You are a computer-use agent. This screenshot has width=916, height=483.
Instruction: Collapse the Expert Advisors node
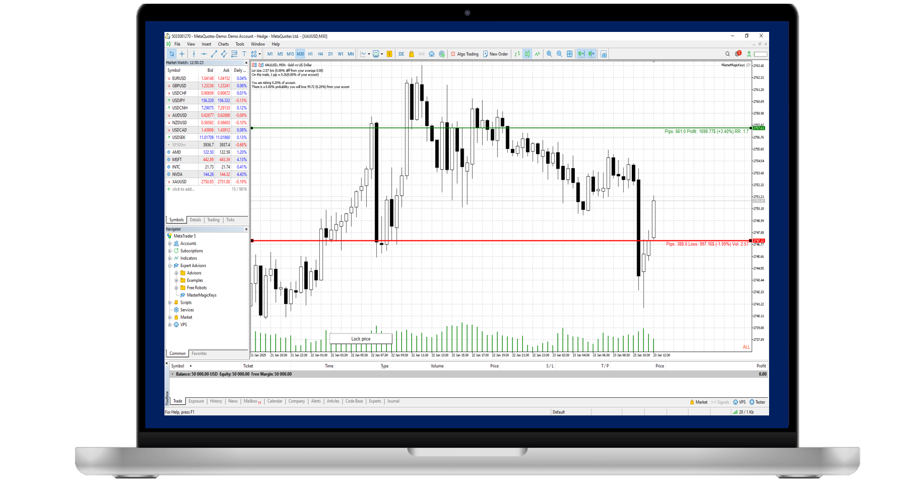point(170,265)
